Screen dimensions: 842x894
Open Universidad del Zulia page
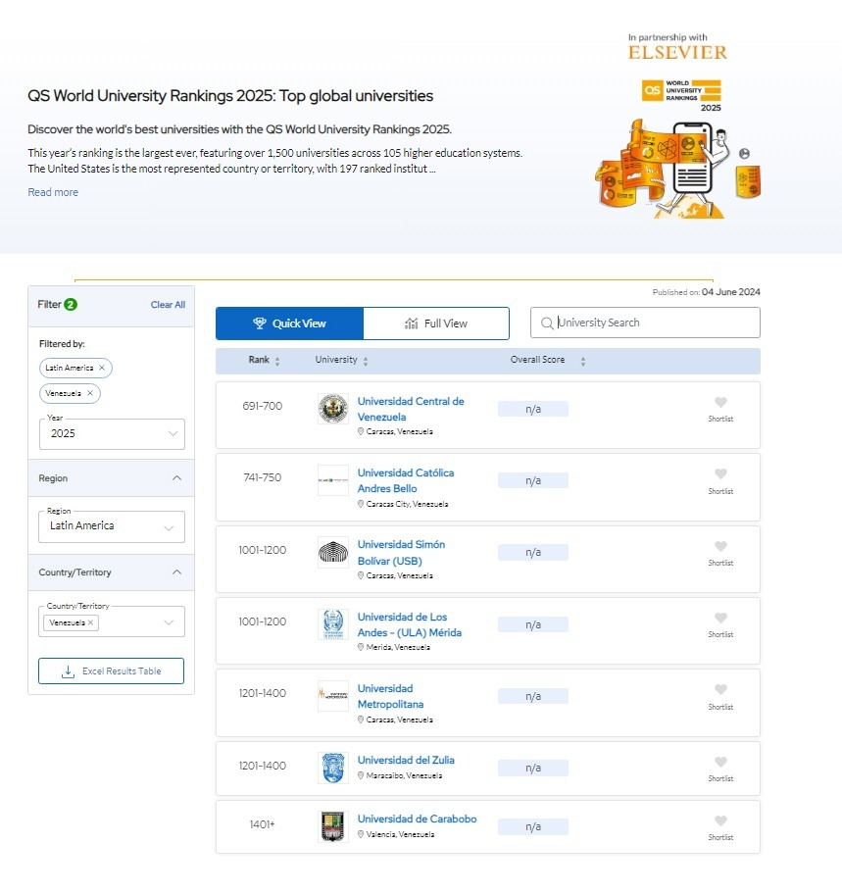(x=406, y=760)
